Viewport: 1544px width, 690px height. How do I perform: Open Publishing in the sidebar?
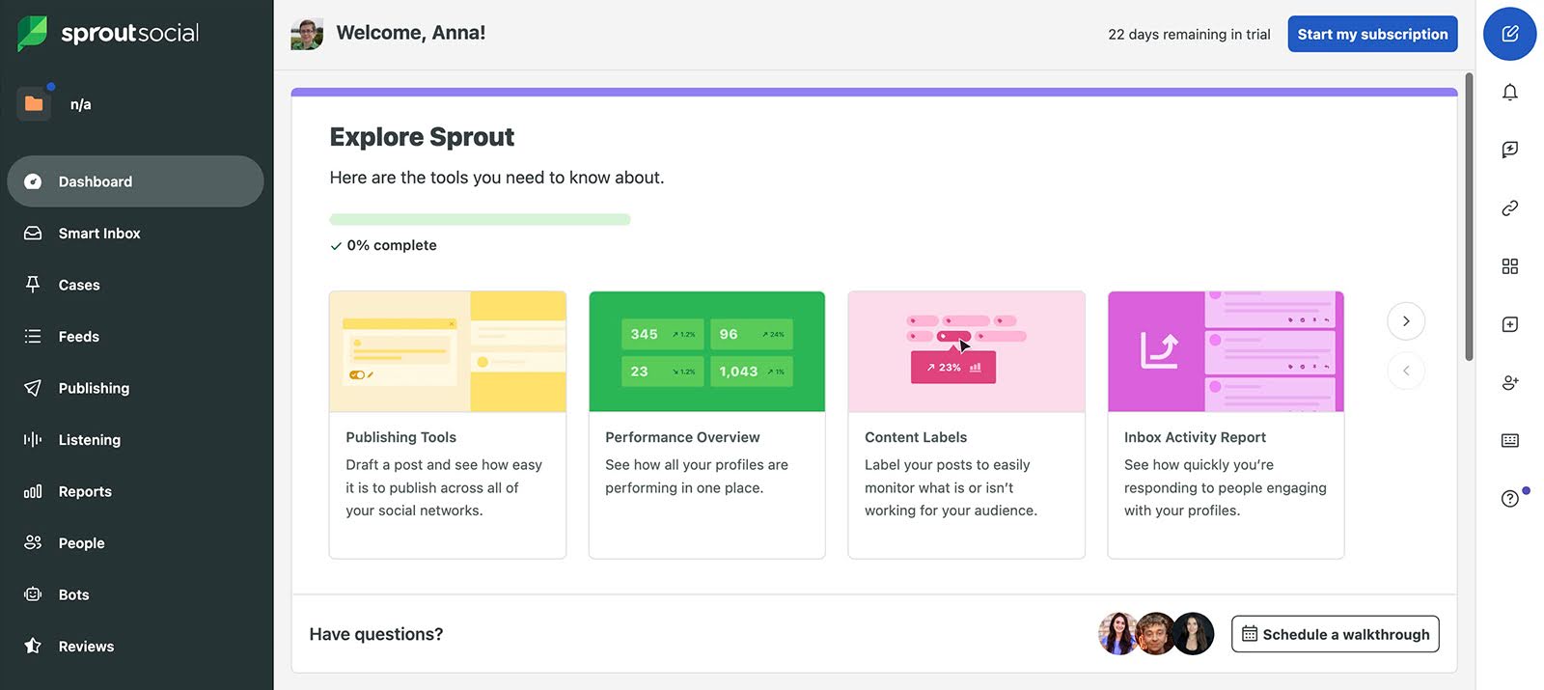click(135, 388)
